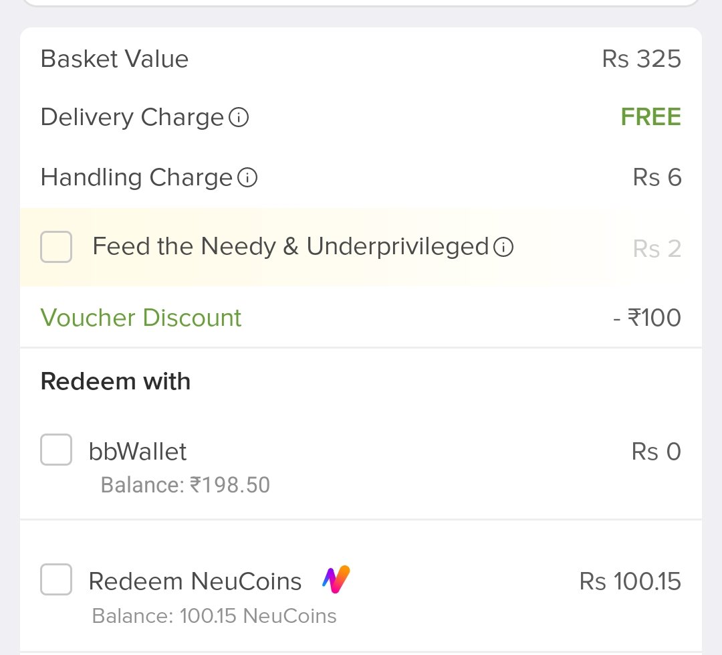The width and height of the screenshot is (722, 655).
Task: Open Delivery Charge info icon
Action: [x=239, y=117]
